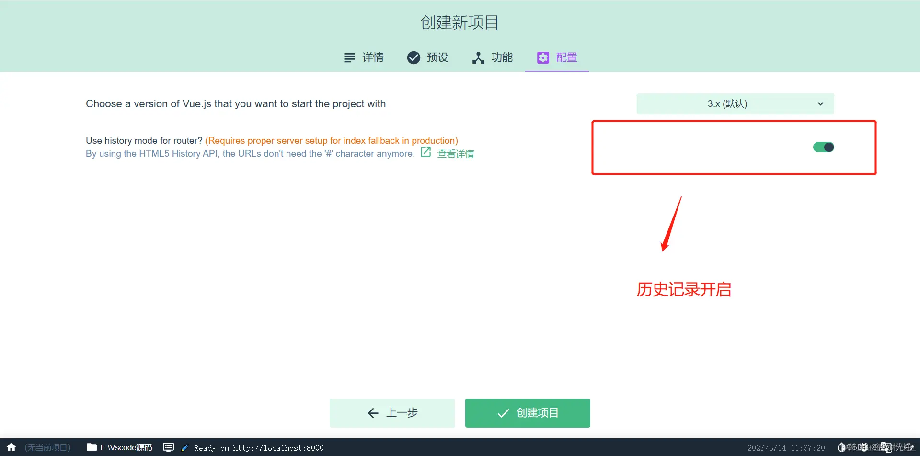Click the home icon in the status bar
The width and height of the screenshot is (920, 456).
coord(11,447)
